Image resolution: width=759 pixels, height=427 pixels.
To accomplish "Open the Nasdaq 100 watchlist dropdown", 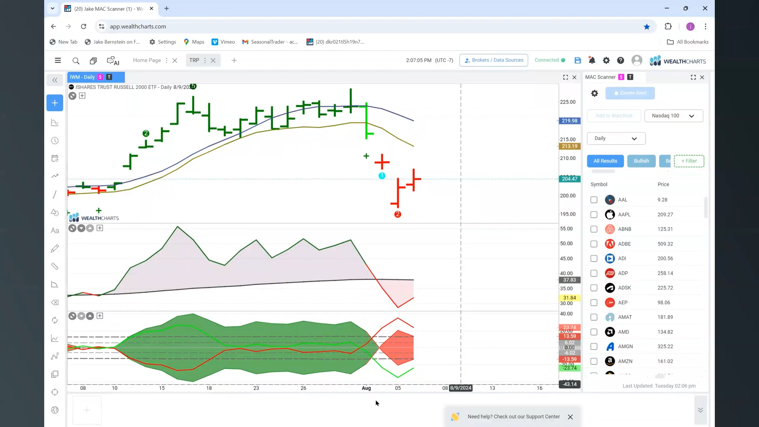I will [674, 116].
